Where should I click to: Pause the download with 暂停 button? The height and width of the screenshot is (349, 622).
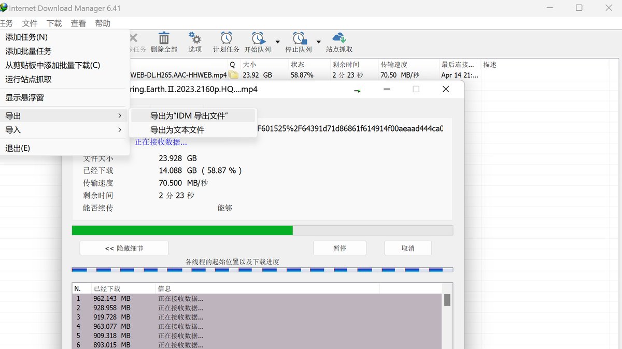pos(340,248)
